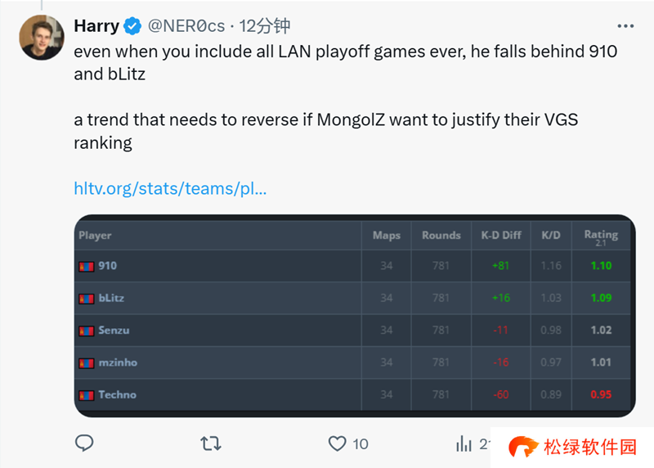Select the Rounds column header
The width and height of the screenshot is (654, 468).
(x=441, y=236)
